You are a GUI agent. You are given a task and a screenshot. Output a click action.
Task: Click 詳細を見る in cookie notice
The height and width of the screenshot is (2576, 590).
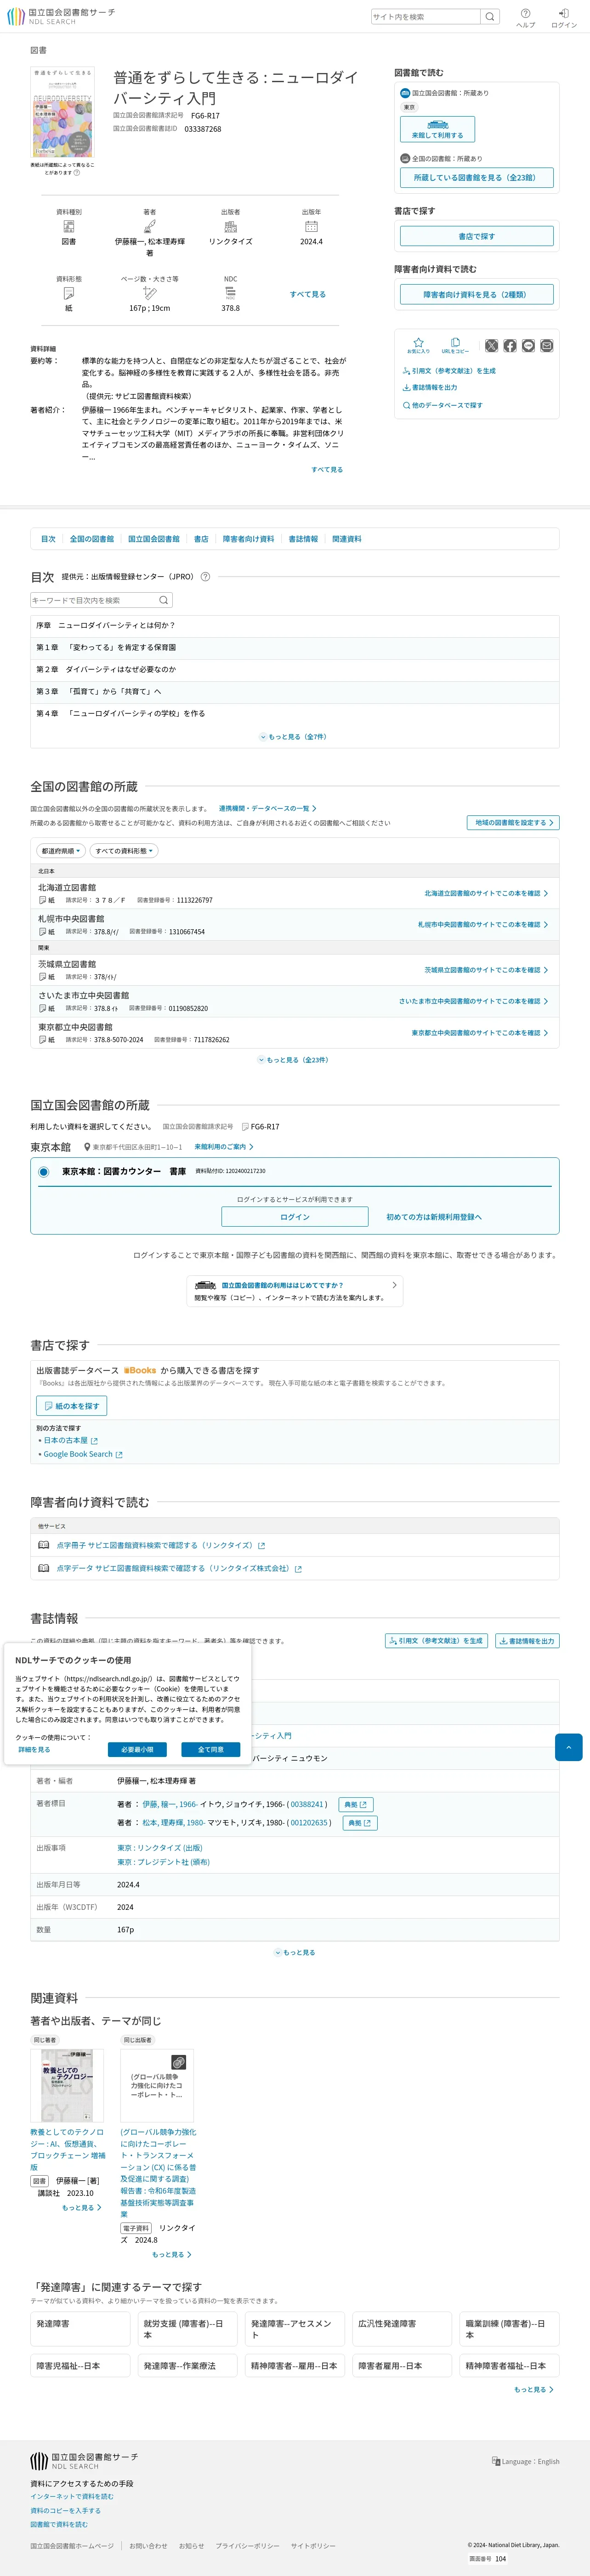point(34,1750)
